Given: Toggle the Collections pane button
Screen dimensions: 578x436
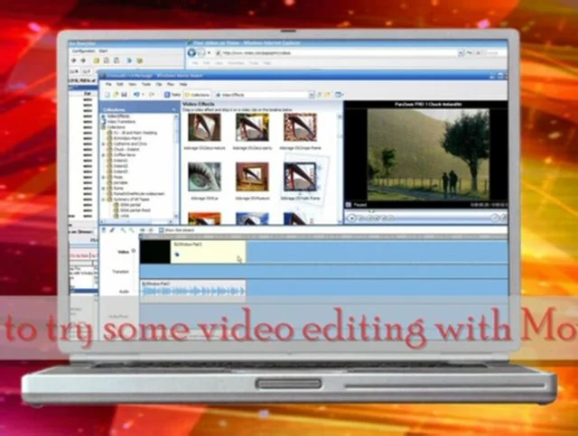Looking at the screenshot, I should [x=197, y=95].
